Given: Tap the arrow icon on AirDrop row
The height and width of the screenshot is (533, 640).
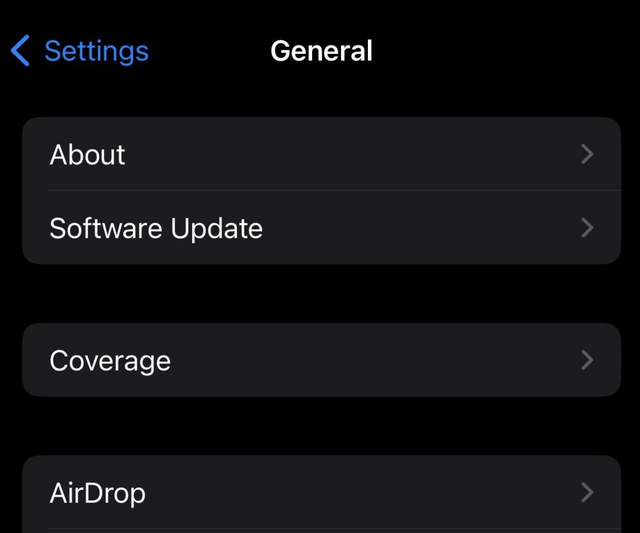Looking at the screenshot, I should tap(587, 492).
